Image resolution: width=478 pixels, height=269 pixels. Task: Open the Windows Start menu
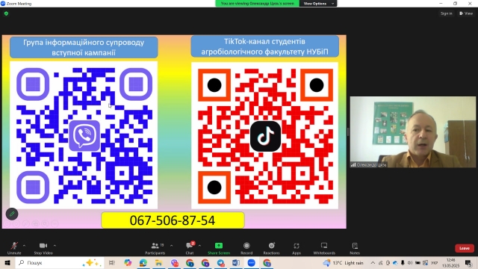[x=7, y=262]
